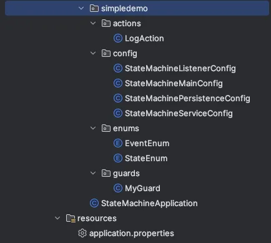Open the LogAction class file
This screenshot has height=243, width=271.
144,39
